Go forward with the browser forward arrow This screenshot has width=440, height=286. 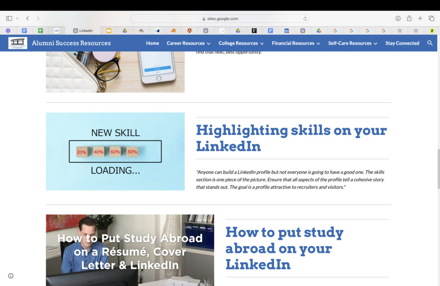(x=38, y=18)
